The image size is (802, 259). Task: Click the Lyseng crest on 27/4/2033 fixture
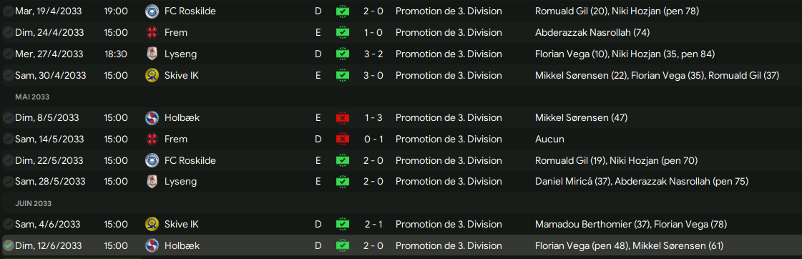coord(152,54)
